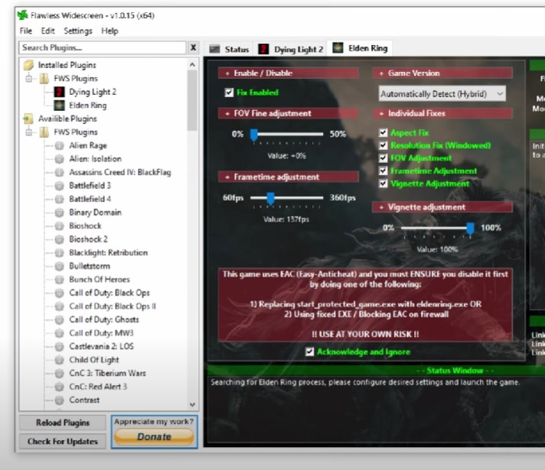Click the Flawless Widescreen app icon in title bar
Screen dimensions: 545x470
coord(23,15)
